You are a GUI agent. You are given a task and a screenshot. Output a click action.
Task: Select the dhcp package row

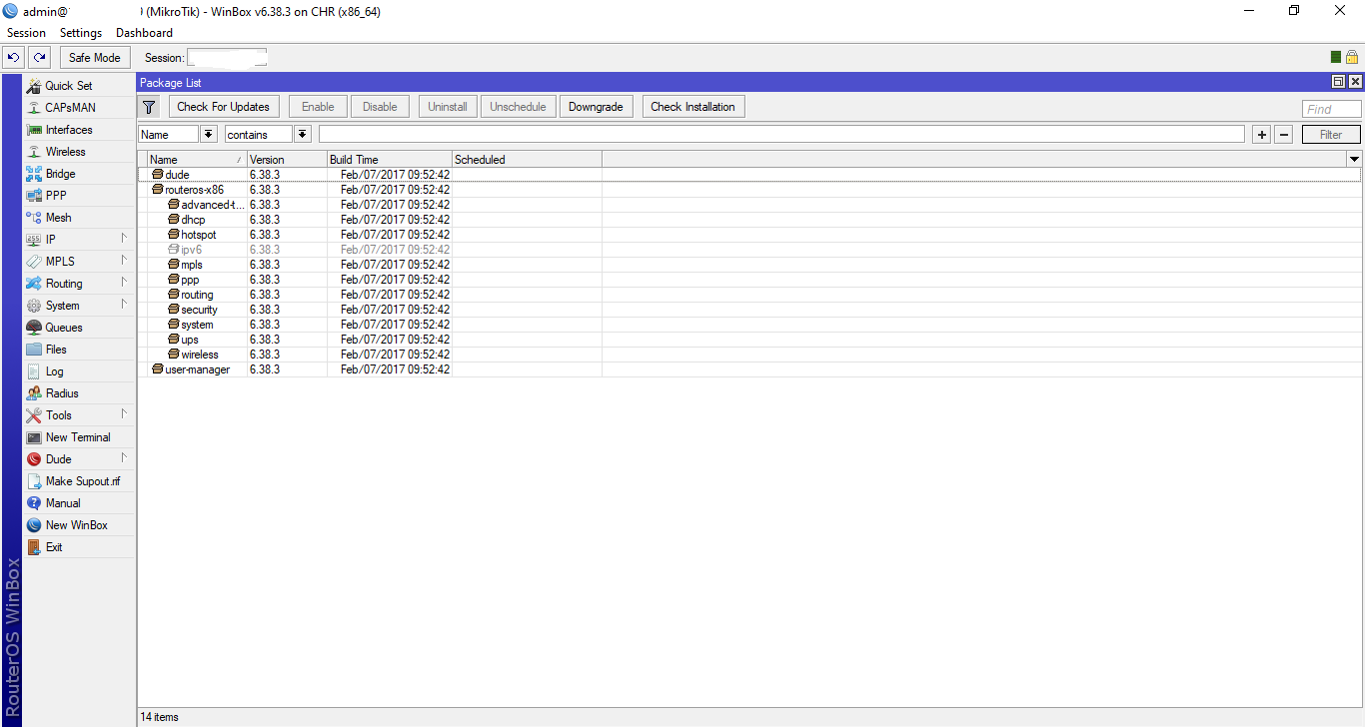749,220
